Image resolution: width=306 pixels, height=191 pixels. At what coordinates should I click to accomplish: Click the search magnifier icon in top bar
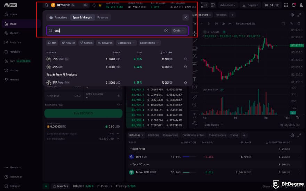[x=46, y=5]
